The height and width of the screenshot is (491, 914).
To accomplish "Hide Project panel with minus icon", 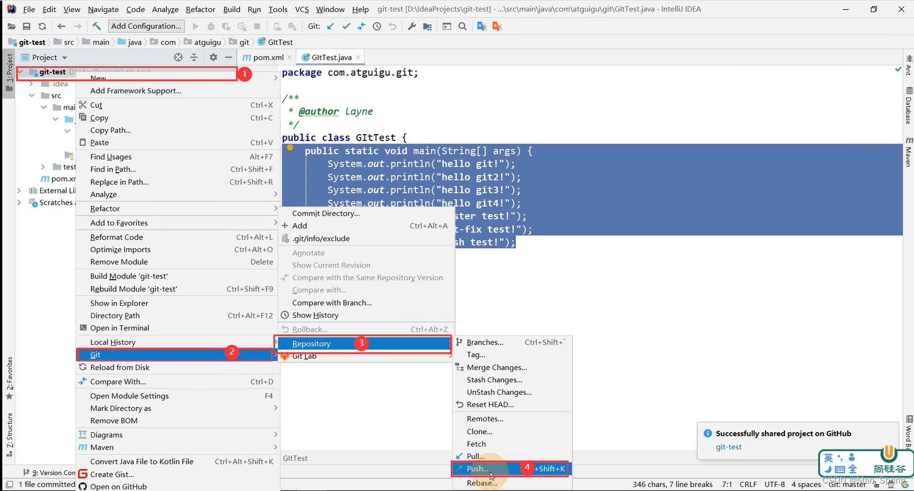I will pyautogui.click(x=228, y=57).
